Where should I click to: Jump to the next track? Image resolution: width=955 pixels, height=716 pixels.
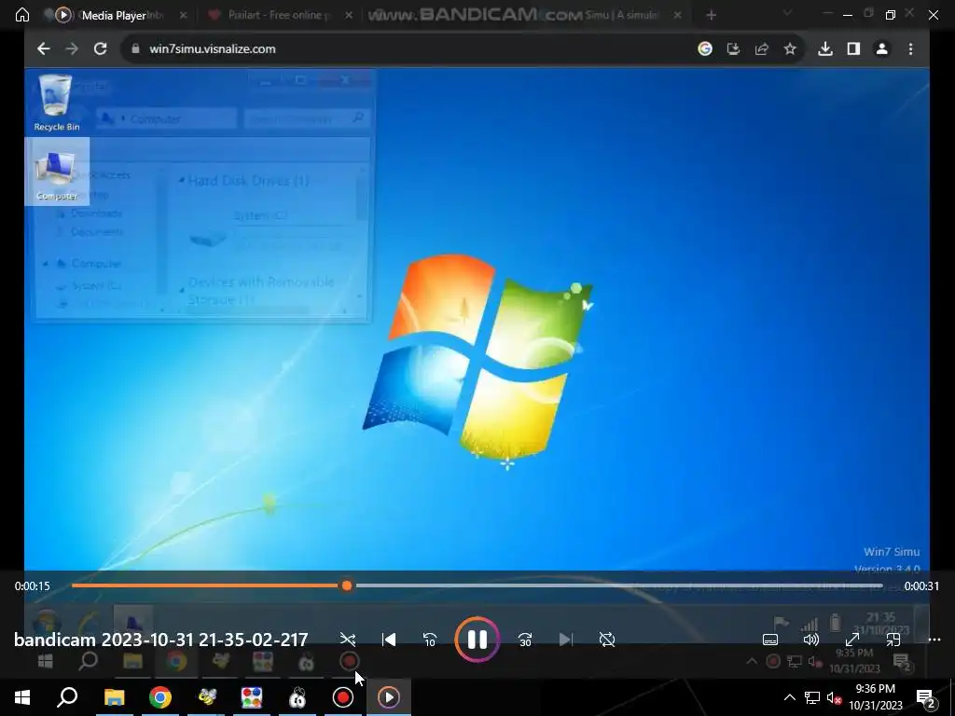point(566,640)
